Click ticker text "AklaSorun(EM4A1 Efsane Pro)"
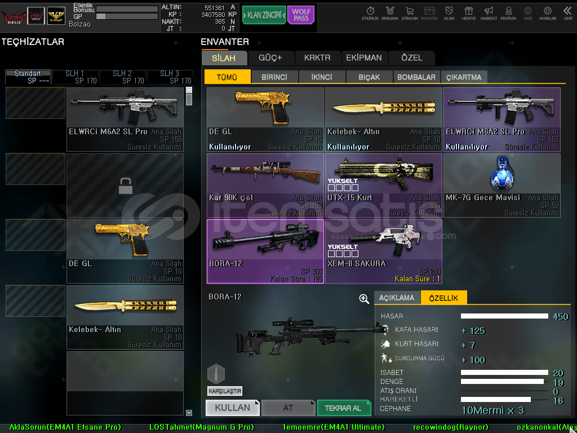This screenshot has height=433, width=577. click(65, 427)
